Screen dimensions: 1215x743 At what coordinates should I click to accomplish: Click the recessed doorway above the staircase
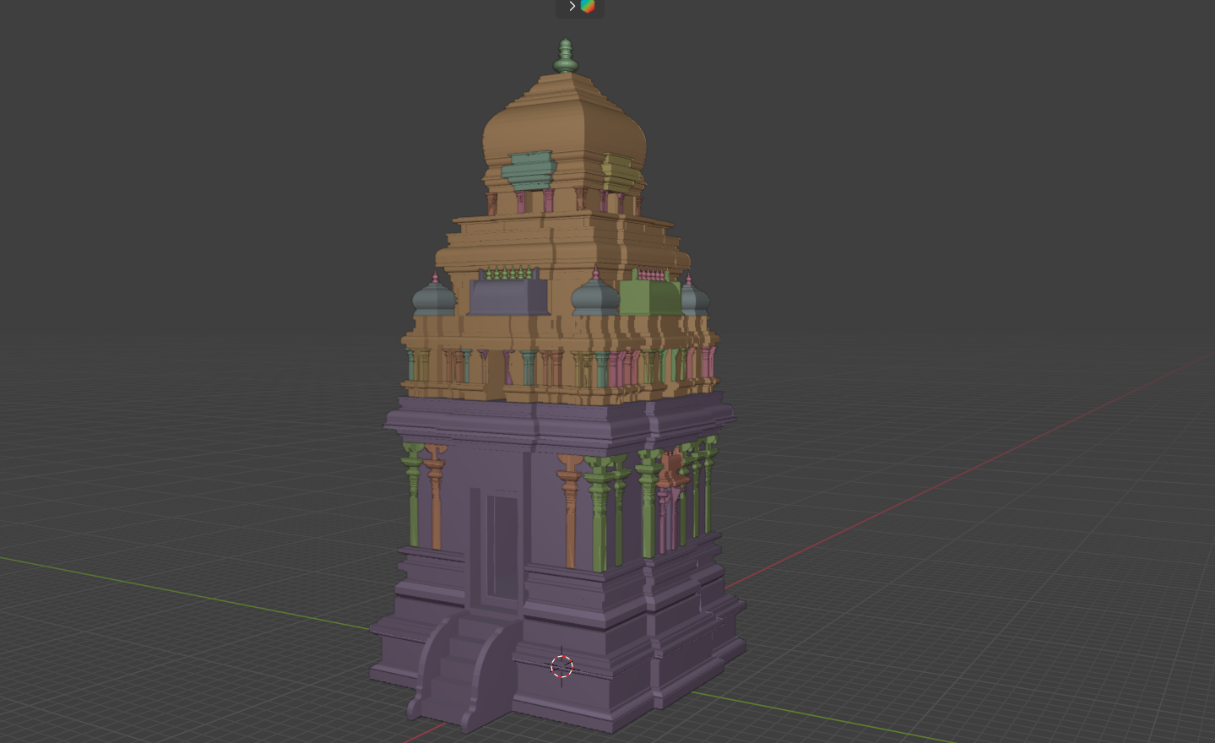coord(501,548)
